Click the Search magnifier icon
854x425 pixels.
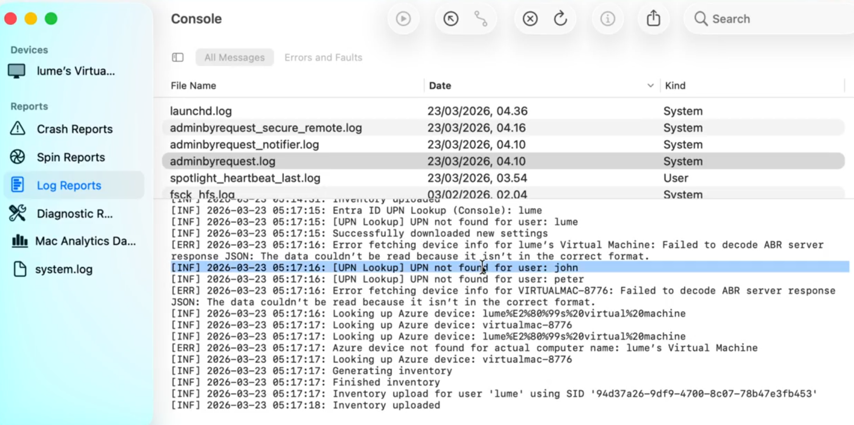point(701,19)
